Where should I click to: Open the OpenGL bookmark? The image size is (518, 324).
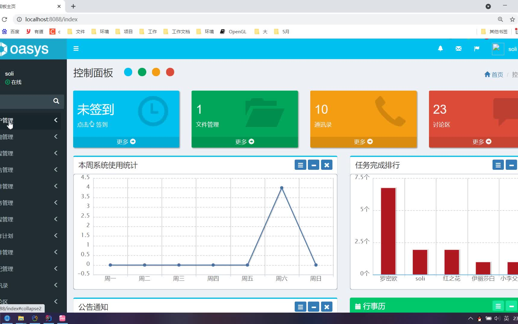(x=233, y=31)
